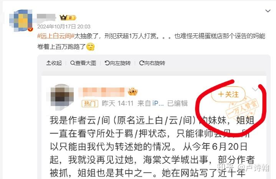This screenshot has width=276, height=179.
Task: Collapse the image with 收起
Action: tap(54, 63)
